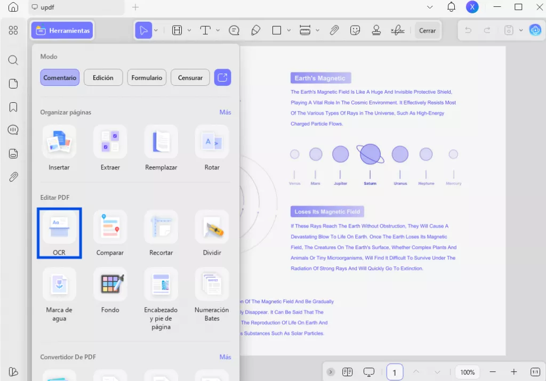Open the sticker tool
Image resolution: width=546 pixels, height=381 pixels.
click(355, 30)
